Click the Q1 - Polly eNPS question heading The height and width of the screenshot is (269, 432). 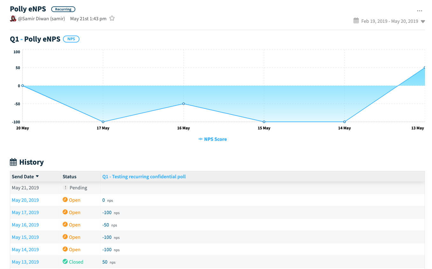pyautogui.click(x=35, y=39)
